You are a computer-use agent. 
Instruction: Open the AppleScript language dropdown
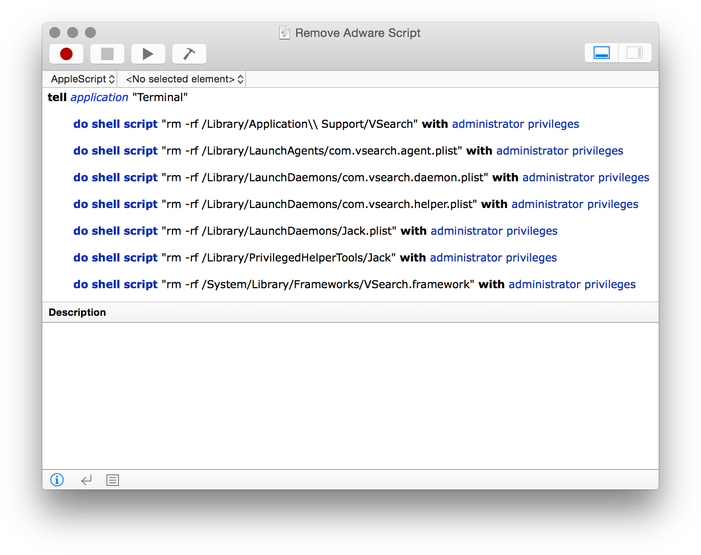click(x=82, y=79)
